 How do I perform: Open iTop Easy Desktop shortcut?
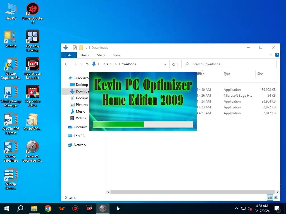(x=33, y=41)
